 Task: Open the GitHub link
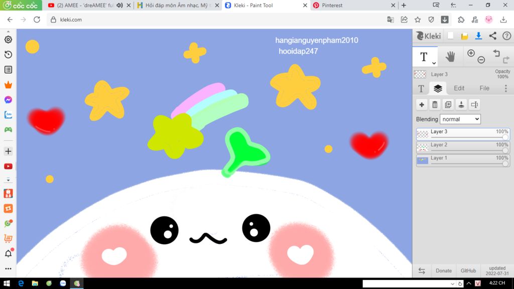click(x=468, y=270)
